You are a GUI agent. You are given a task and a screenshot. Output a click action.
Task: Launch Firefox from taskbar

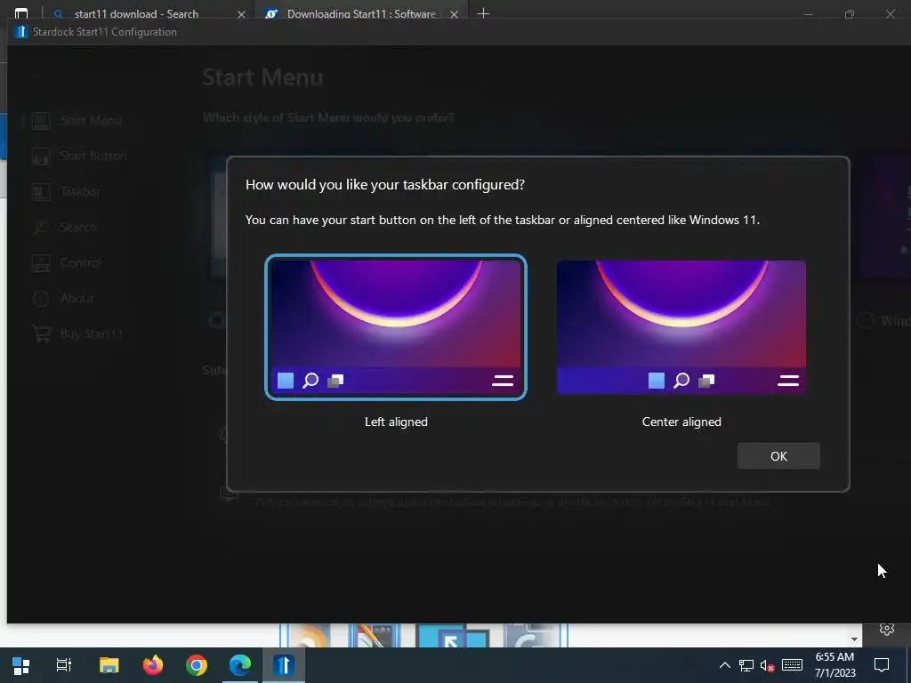pos(153,665)
